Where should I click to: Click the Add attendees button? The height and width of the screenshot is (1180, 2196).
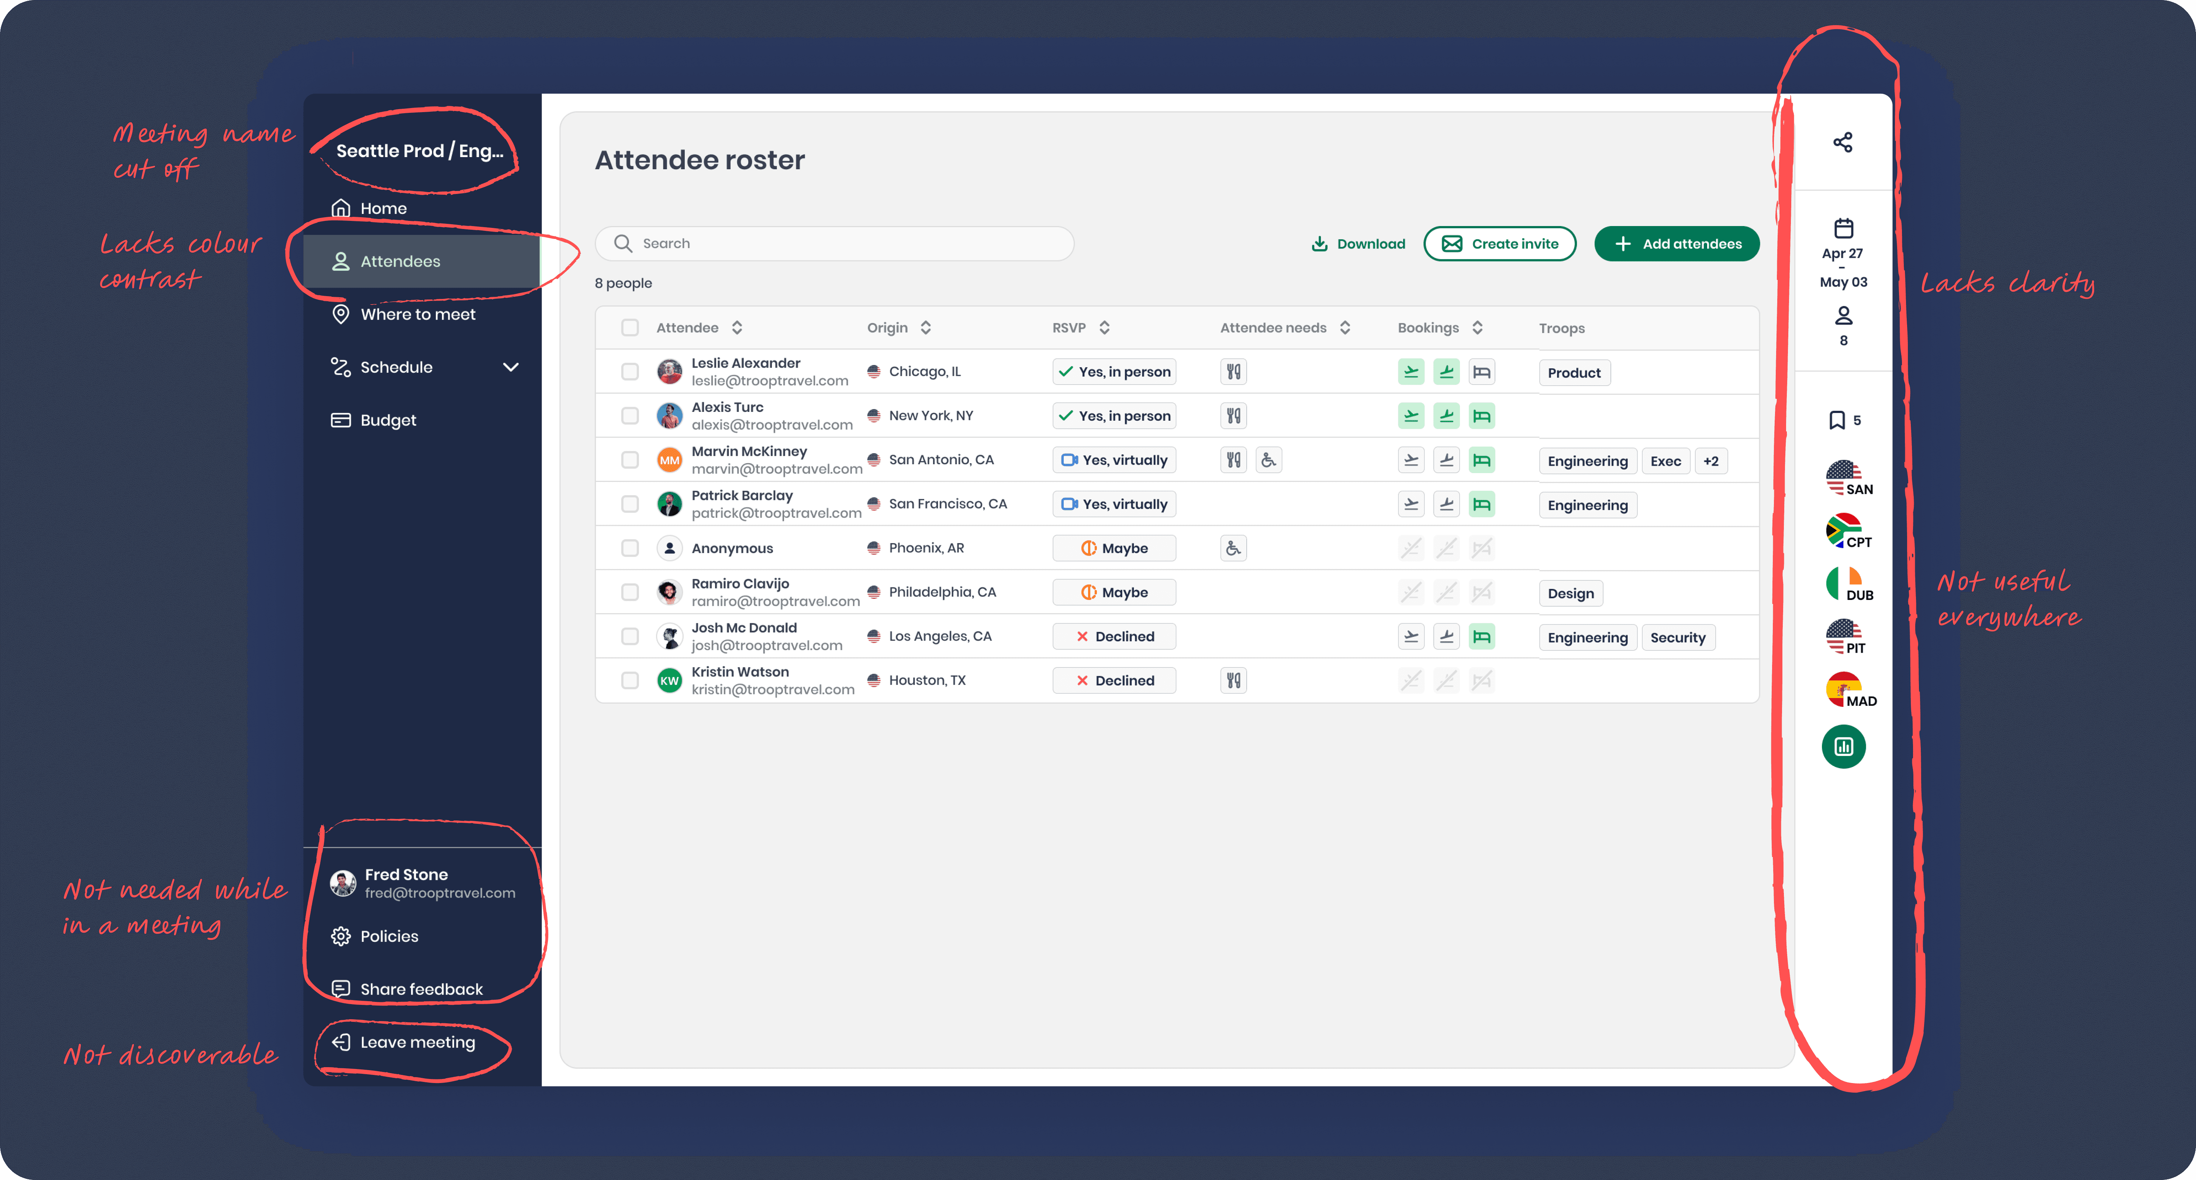(x=1676, y=244)
